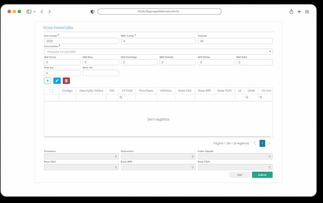
Task: Click the red delete trash icon
Action: point(66,81)
